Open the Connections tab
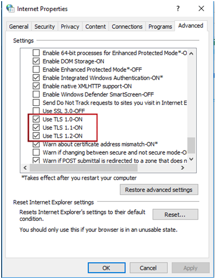This screenshot has height=279, width=216. pos(127,27)
